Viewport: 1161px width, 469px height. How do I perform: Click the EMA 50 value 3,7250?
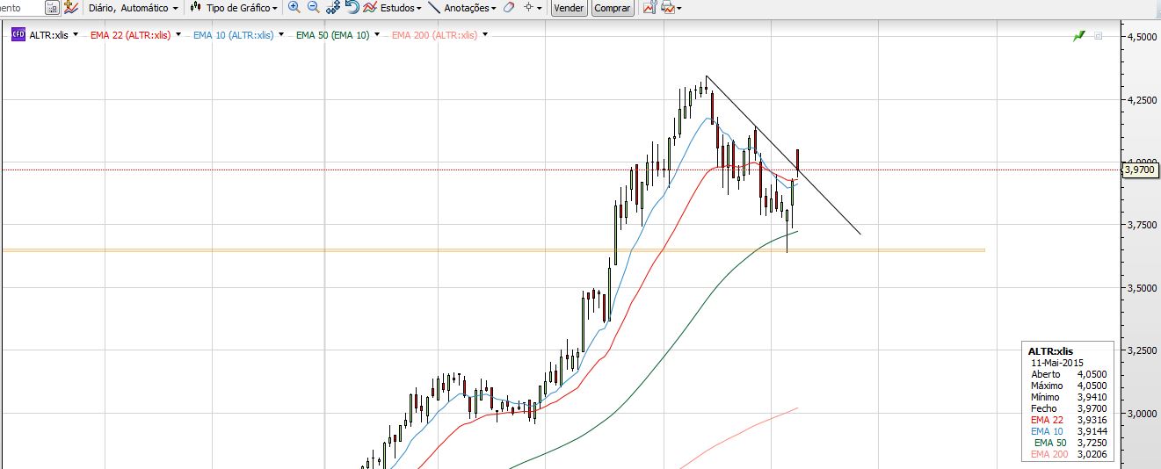point(1092,443)
